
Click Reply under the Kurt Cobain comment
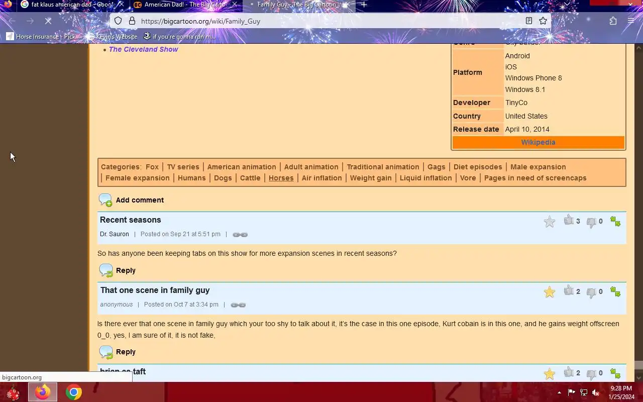pos(126,352)
